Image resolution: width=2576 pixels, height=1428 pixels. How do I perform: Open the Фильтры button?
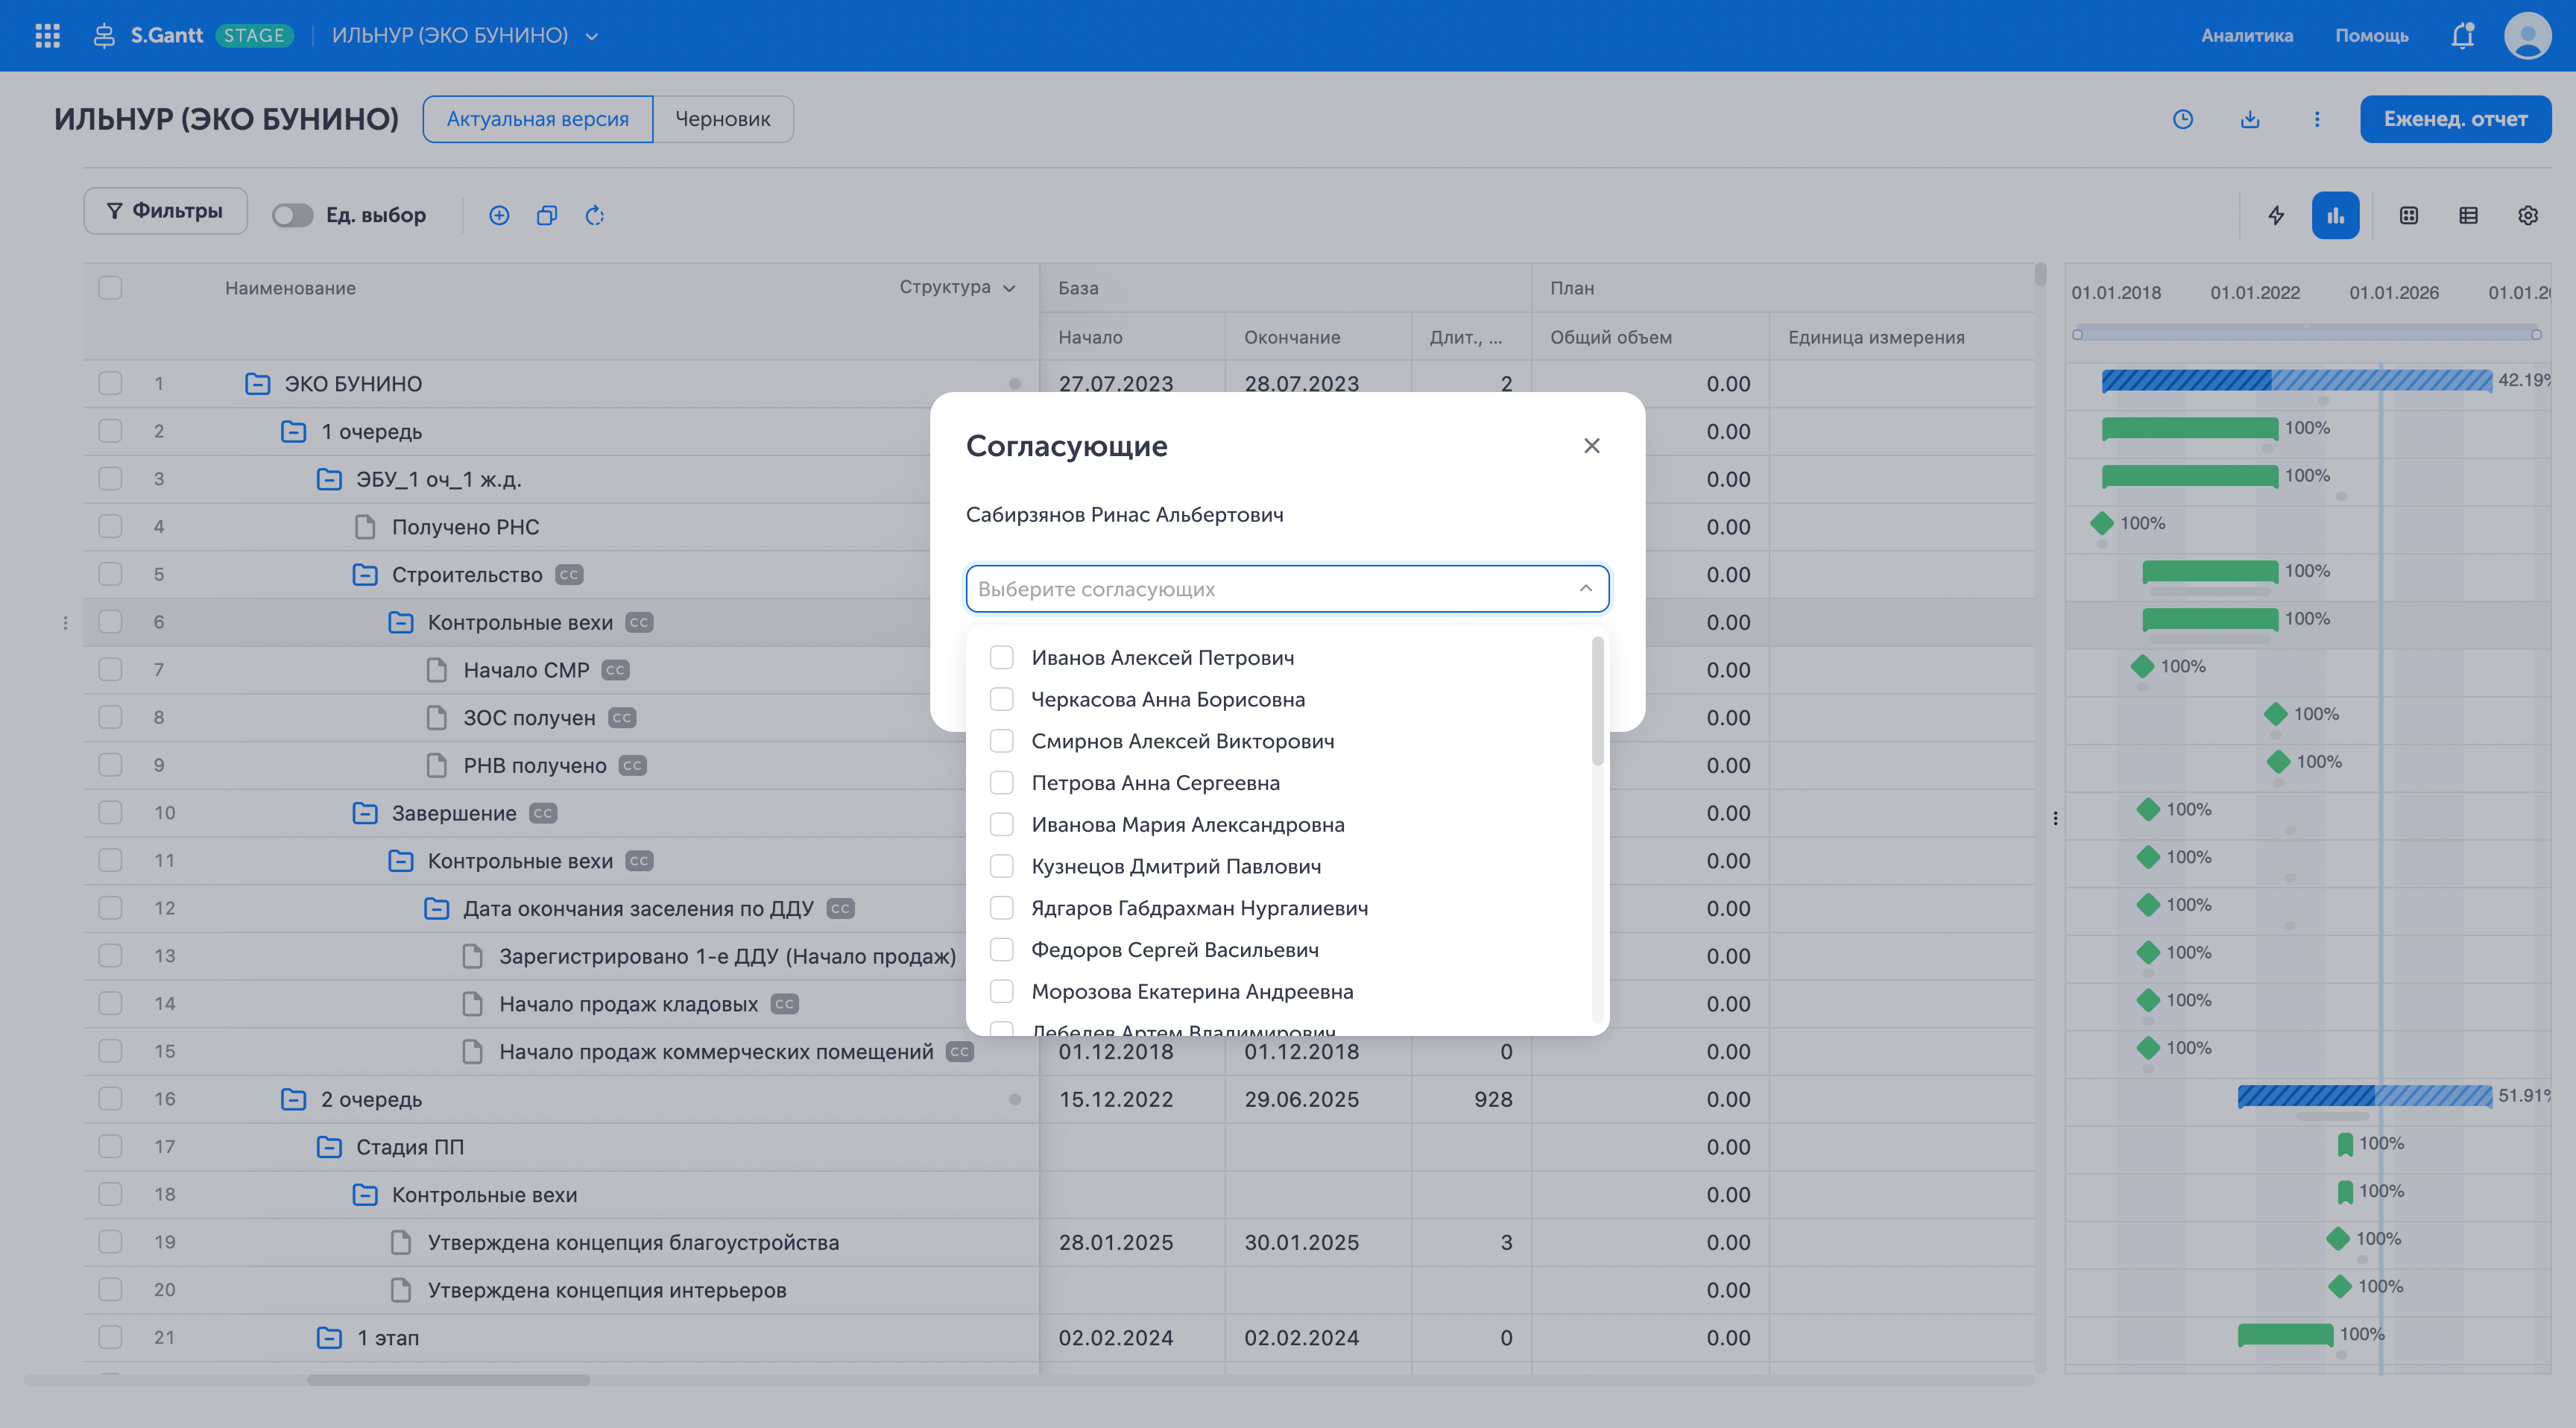(165, 211)
